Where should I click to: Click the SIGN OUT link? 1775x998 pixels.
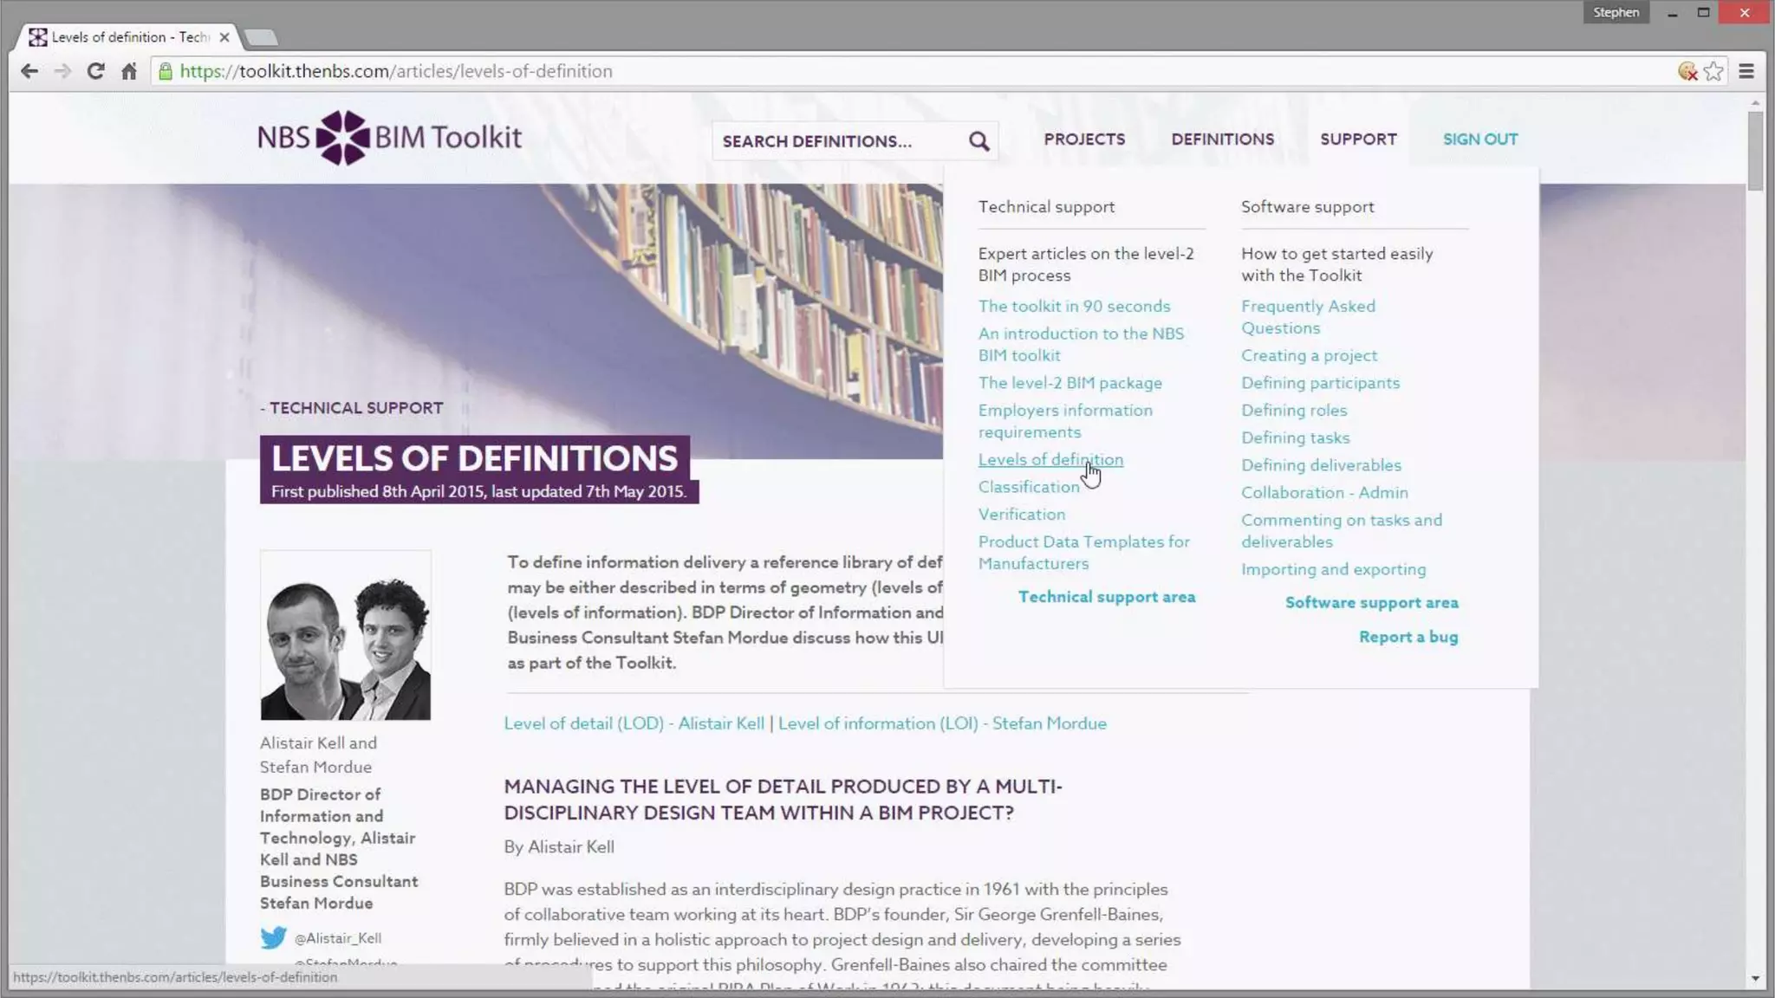(1479, 139)
